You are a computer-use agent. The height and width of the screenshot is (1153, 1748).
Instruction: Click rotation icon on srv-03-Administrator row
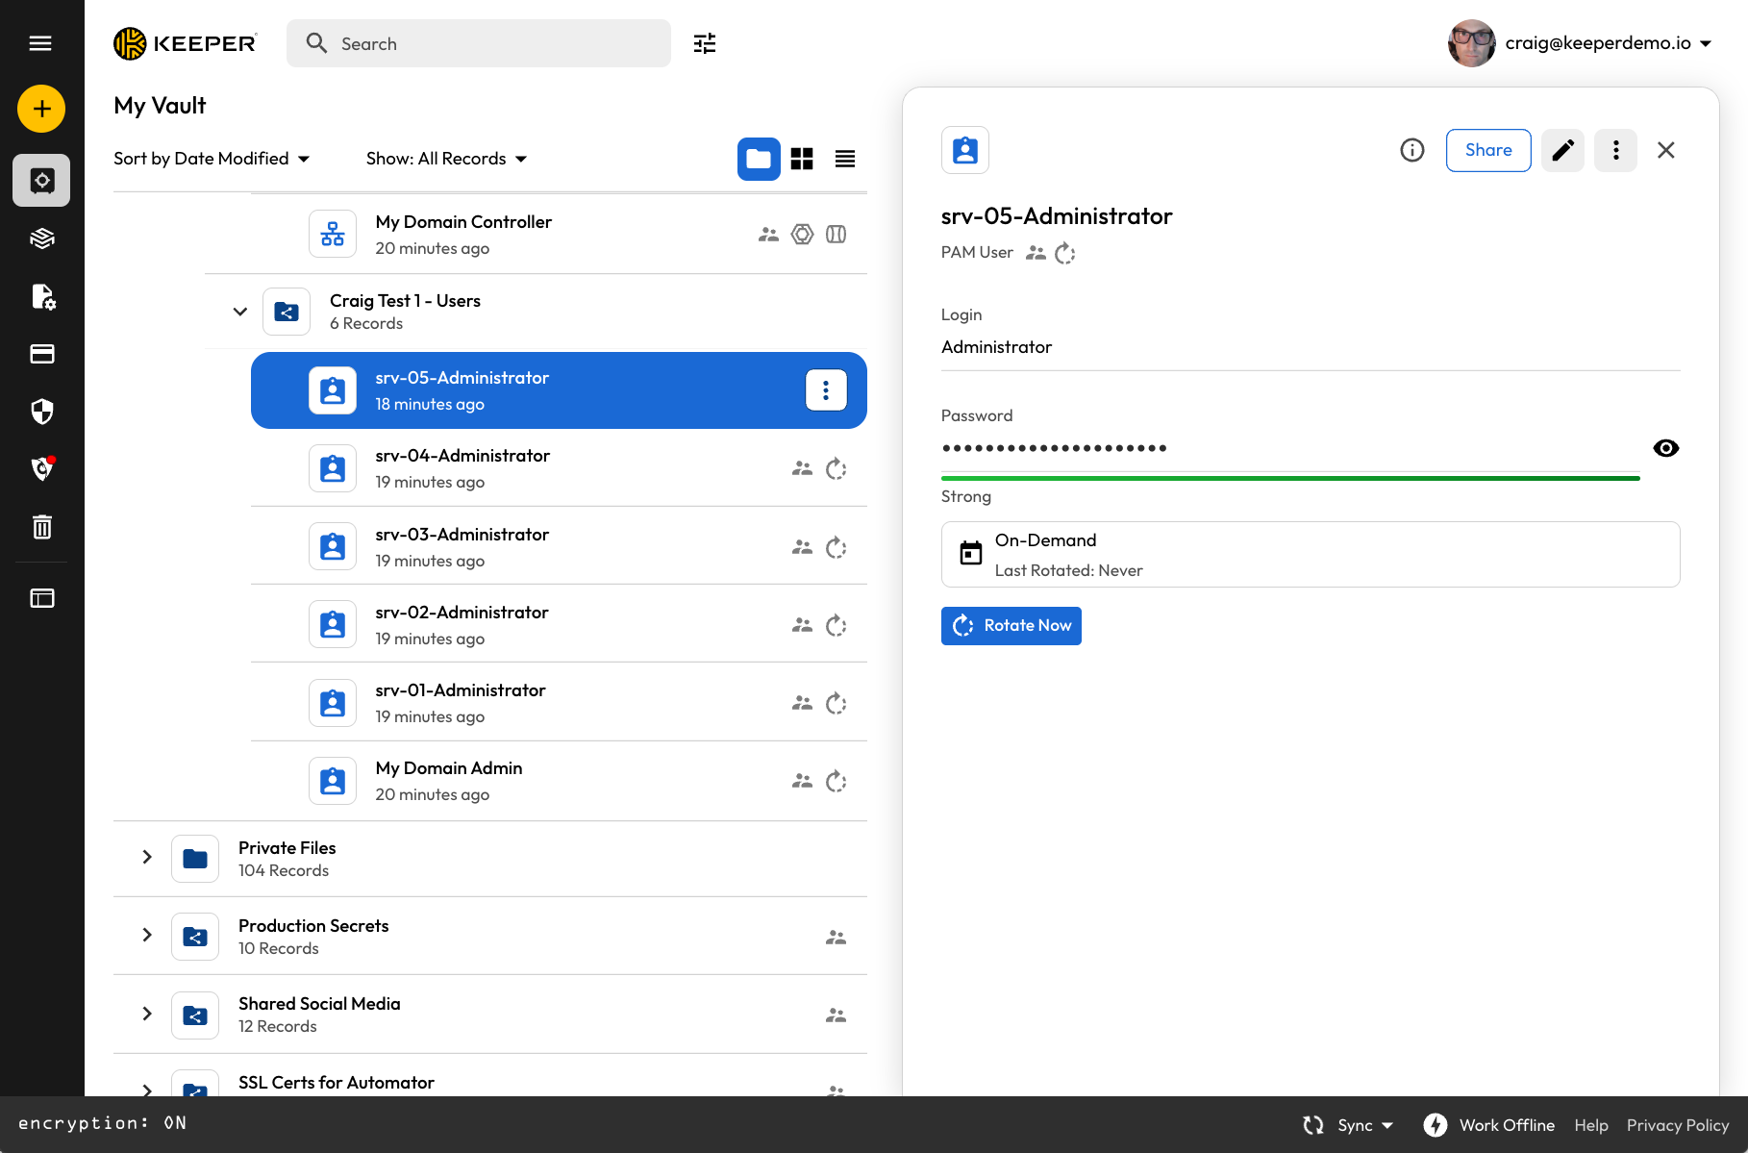pos(836,547)
